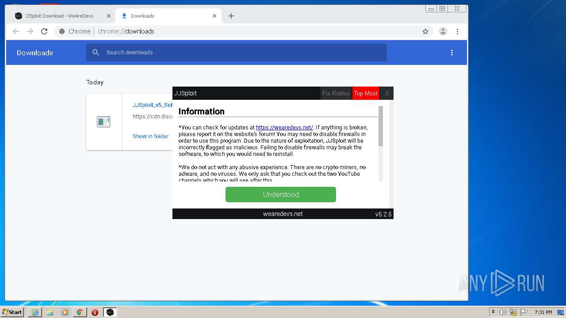Click the https://cdn.disc source URL
Image resolution: width=566 pixels, height=318 pixels.
(153, 117)
